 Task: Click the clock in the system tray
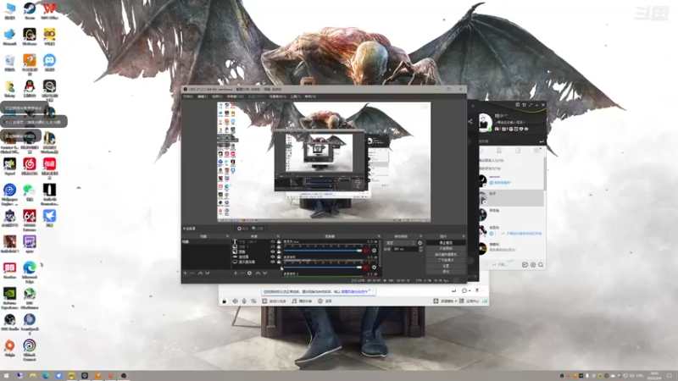[x=654, y=375]
